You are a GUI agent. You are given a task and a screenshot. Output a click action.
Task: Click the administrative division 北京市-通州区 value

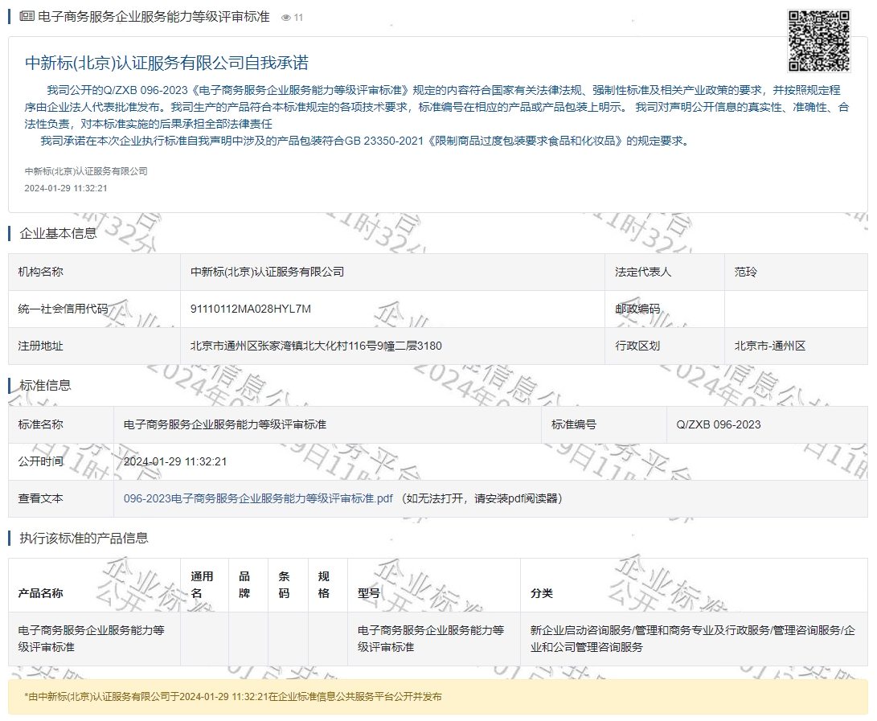click(x=769, y=346)
